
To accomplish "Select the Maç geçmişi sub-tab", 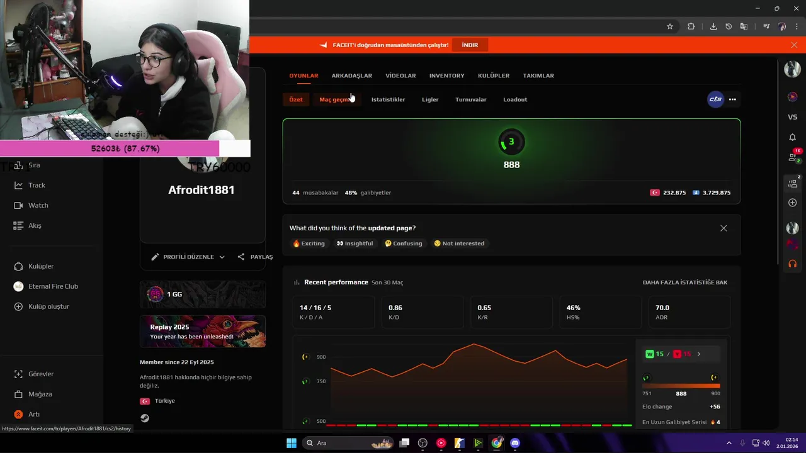I will (336, 99).
